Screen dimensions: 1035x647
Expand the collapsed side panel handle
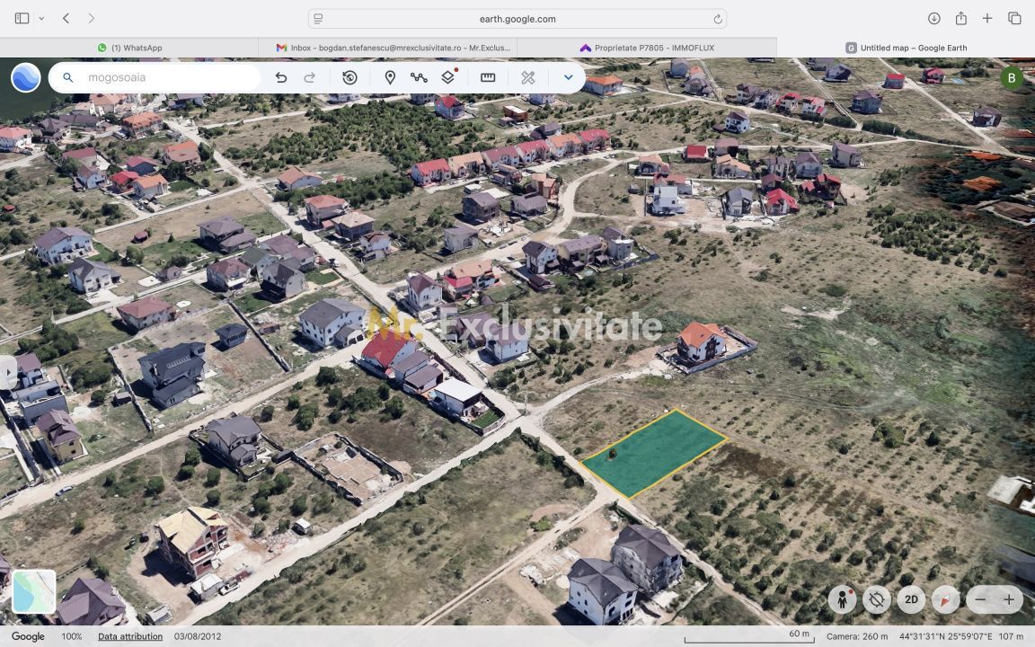pyautogui.click(x=7, y=373)
